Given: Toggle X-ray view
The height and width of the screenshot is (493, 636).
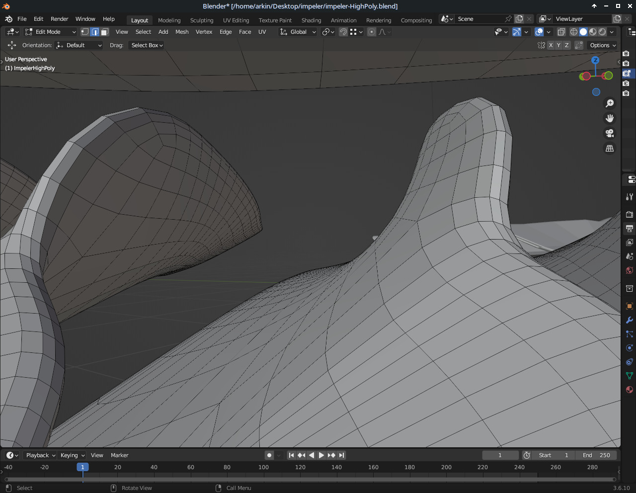Looking at the screenshot, I should tap(561, 32).
